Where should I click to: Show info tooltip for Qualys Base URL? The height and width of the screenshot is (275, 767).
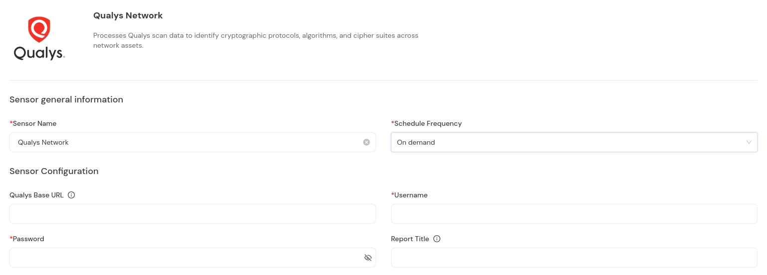71,195
